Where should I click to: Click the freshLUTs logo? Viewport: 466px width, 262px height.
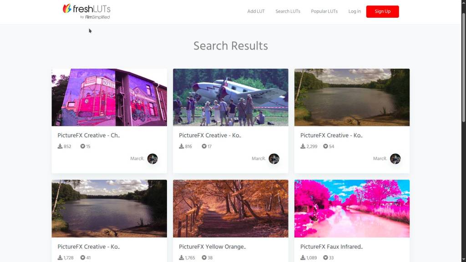point(86,11)
